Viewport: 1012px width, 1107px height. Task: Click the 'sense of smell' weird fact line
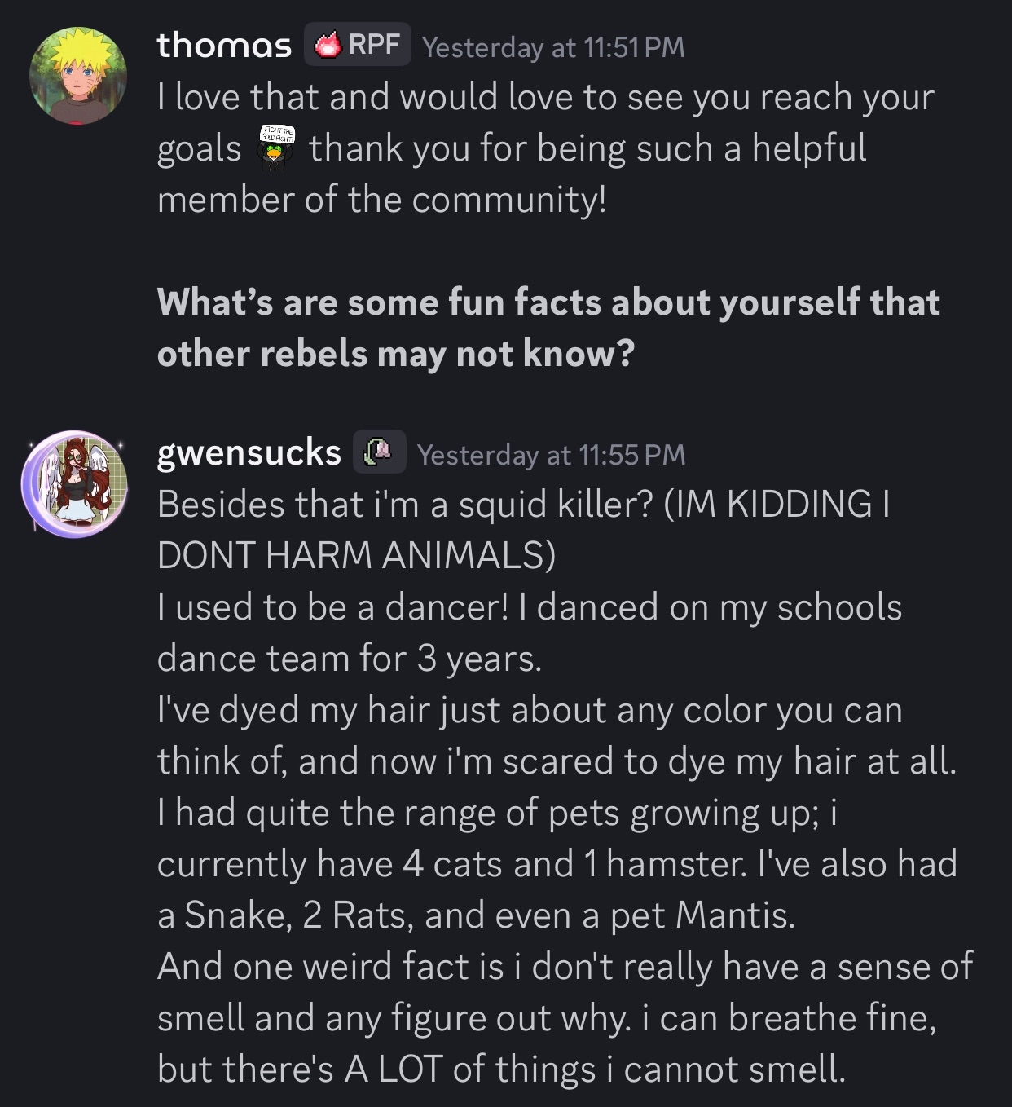click(564, 967)
